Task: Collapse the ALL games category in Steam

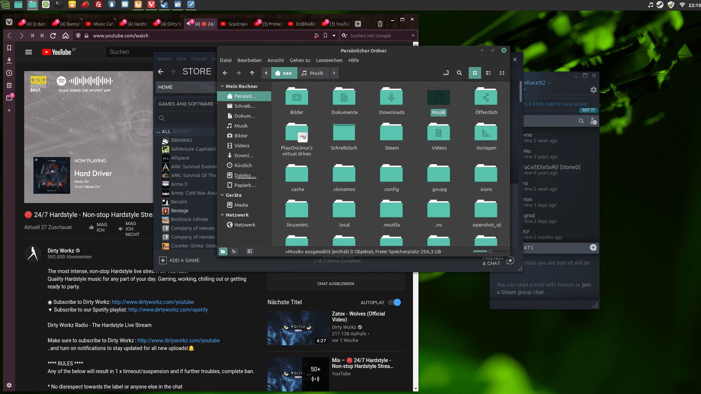Action: click(158, 132)
